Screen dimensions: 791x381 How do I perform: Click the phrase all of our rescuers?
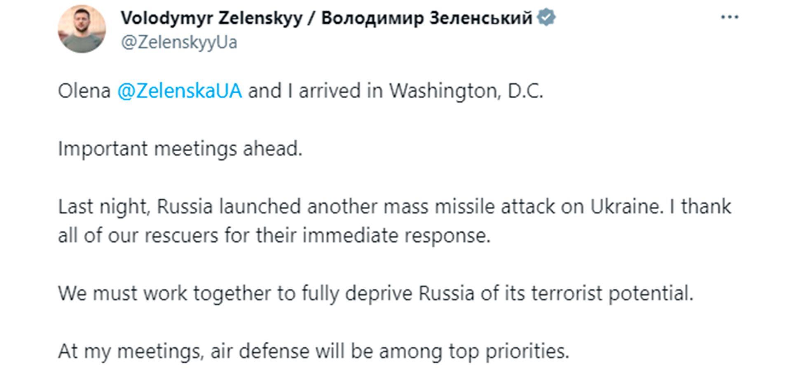138,236
